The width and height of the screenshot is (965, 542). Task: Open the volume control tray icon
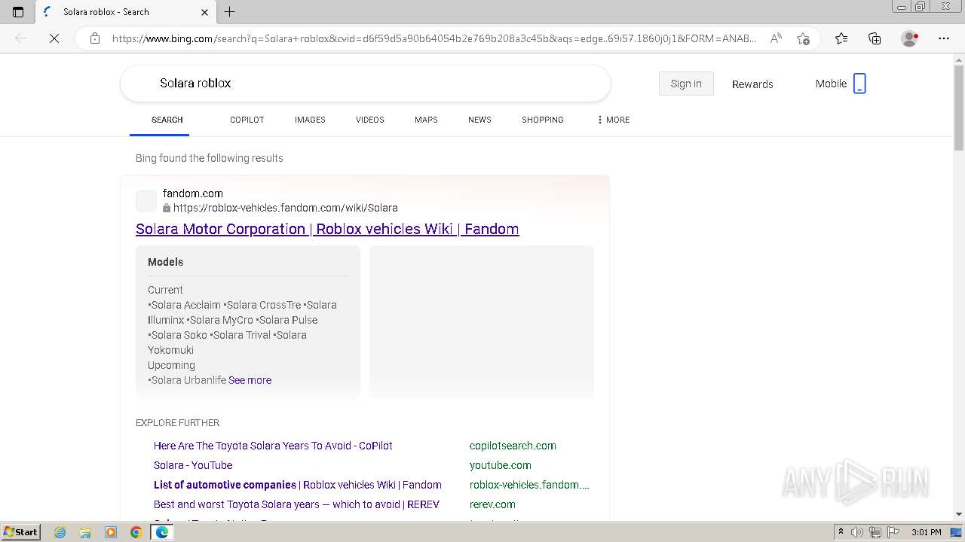pyautogui.click(x=857, y=532)
